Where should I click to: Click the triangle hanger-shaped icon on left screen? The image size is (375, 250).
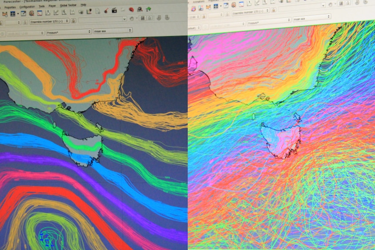[x=48, y=13]
